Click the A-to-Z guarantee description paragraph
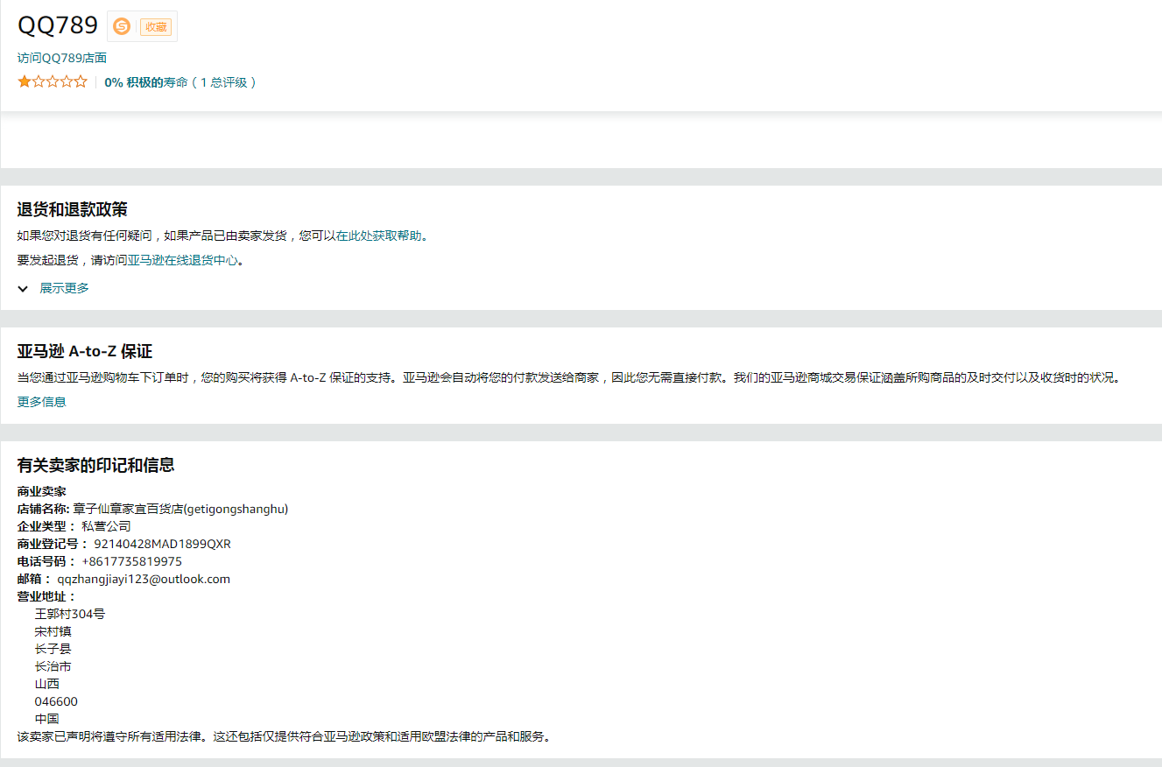The image size is (1162, 767). tap(569, 377)
